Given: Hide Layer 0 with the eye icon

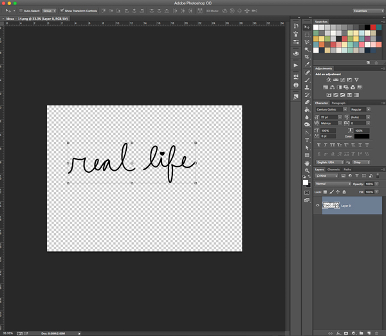Looking at the screenshot, I should [x=317, y=206].
